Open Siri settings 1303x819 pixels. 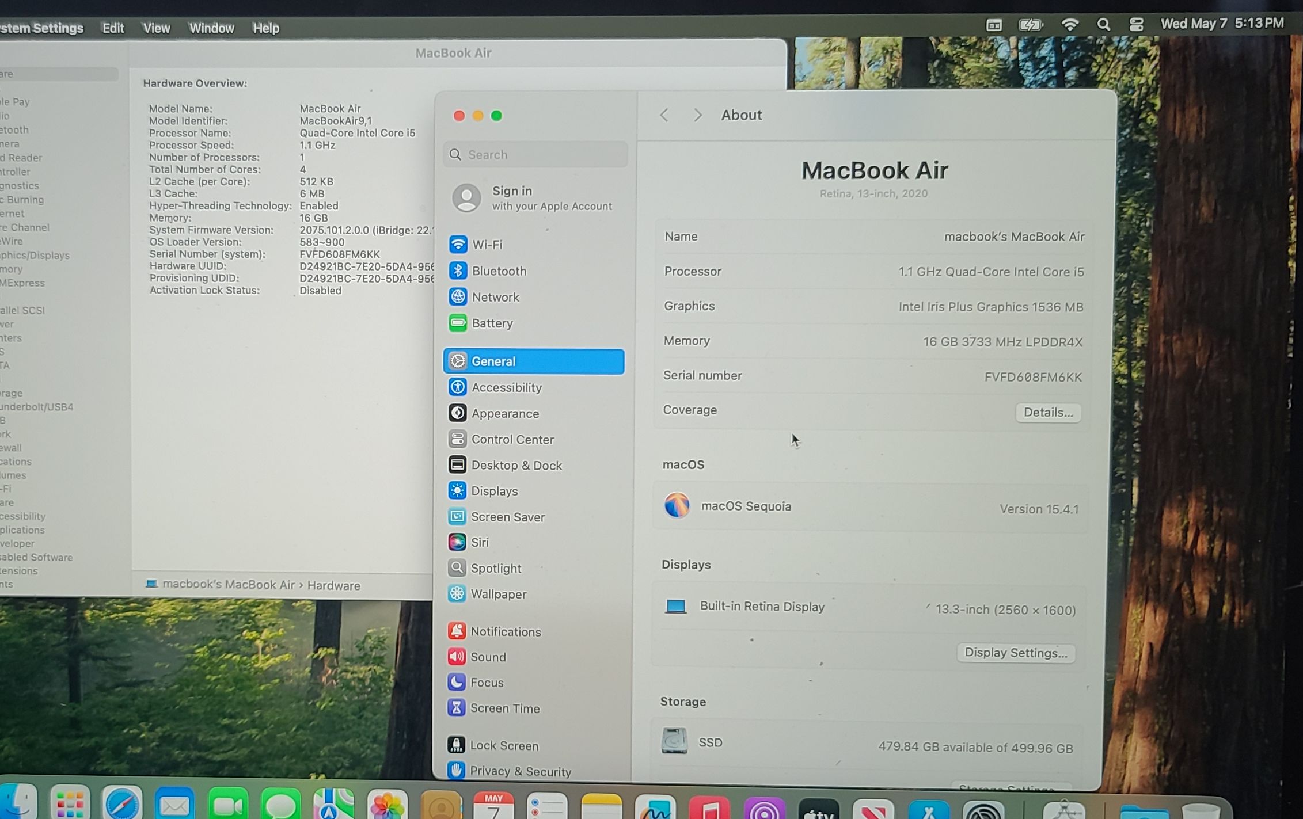click(x=479, y=542)
